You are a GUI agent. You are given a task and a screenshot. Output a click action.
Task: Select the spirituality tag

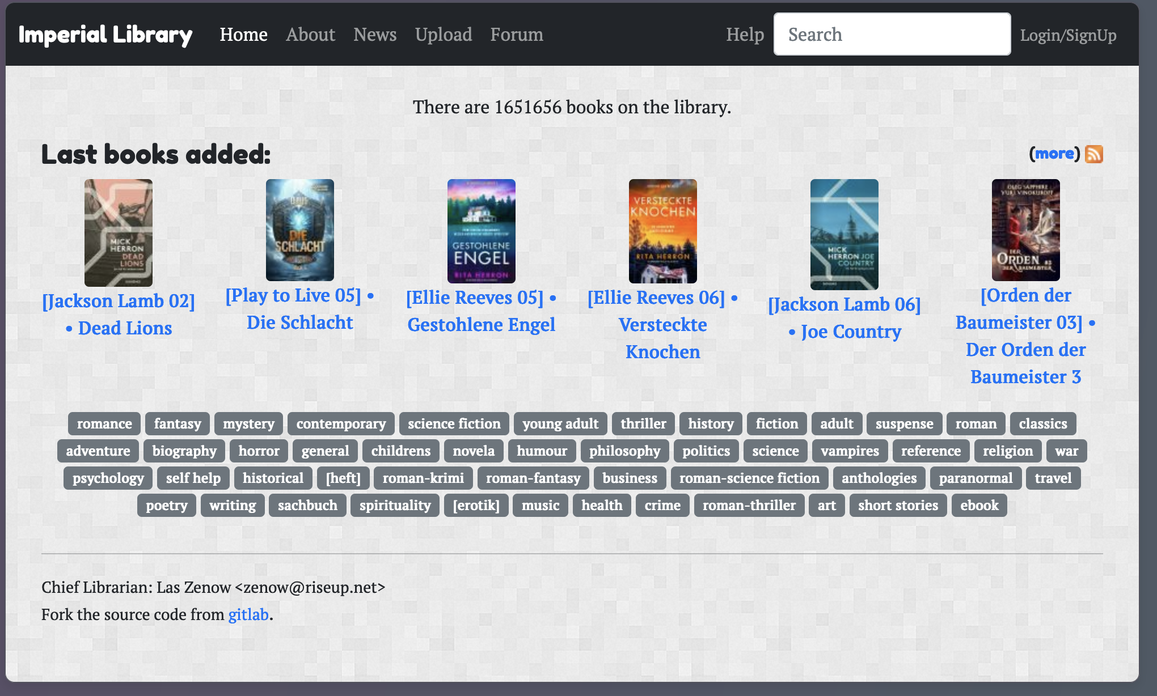pyautogui.click(x=395, y=505)
